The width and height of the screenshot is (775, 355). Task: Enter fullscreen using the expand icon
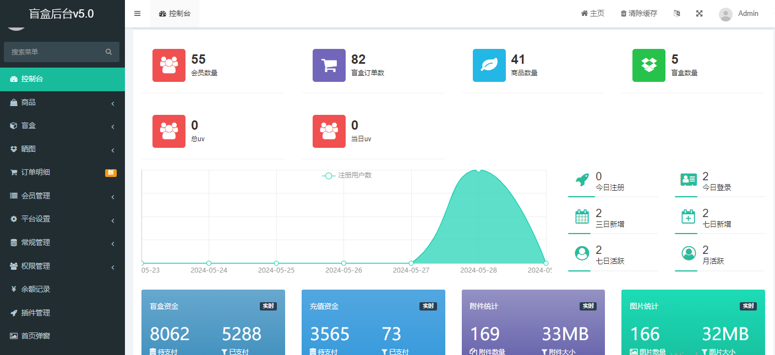(x=699, y=14)
